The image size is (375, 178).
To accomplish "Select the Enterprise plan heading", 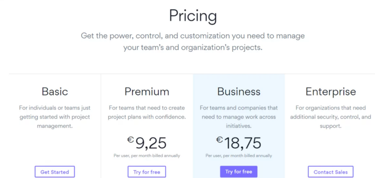I will point(331,92).
